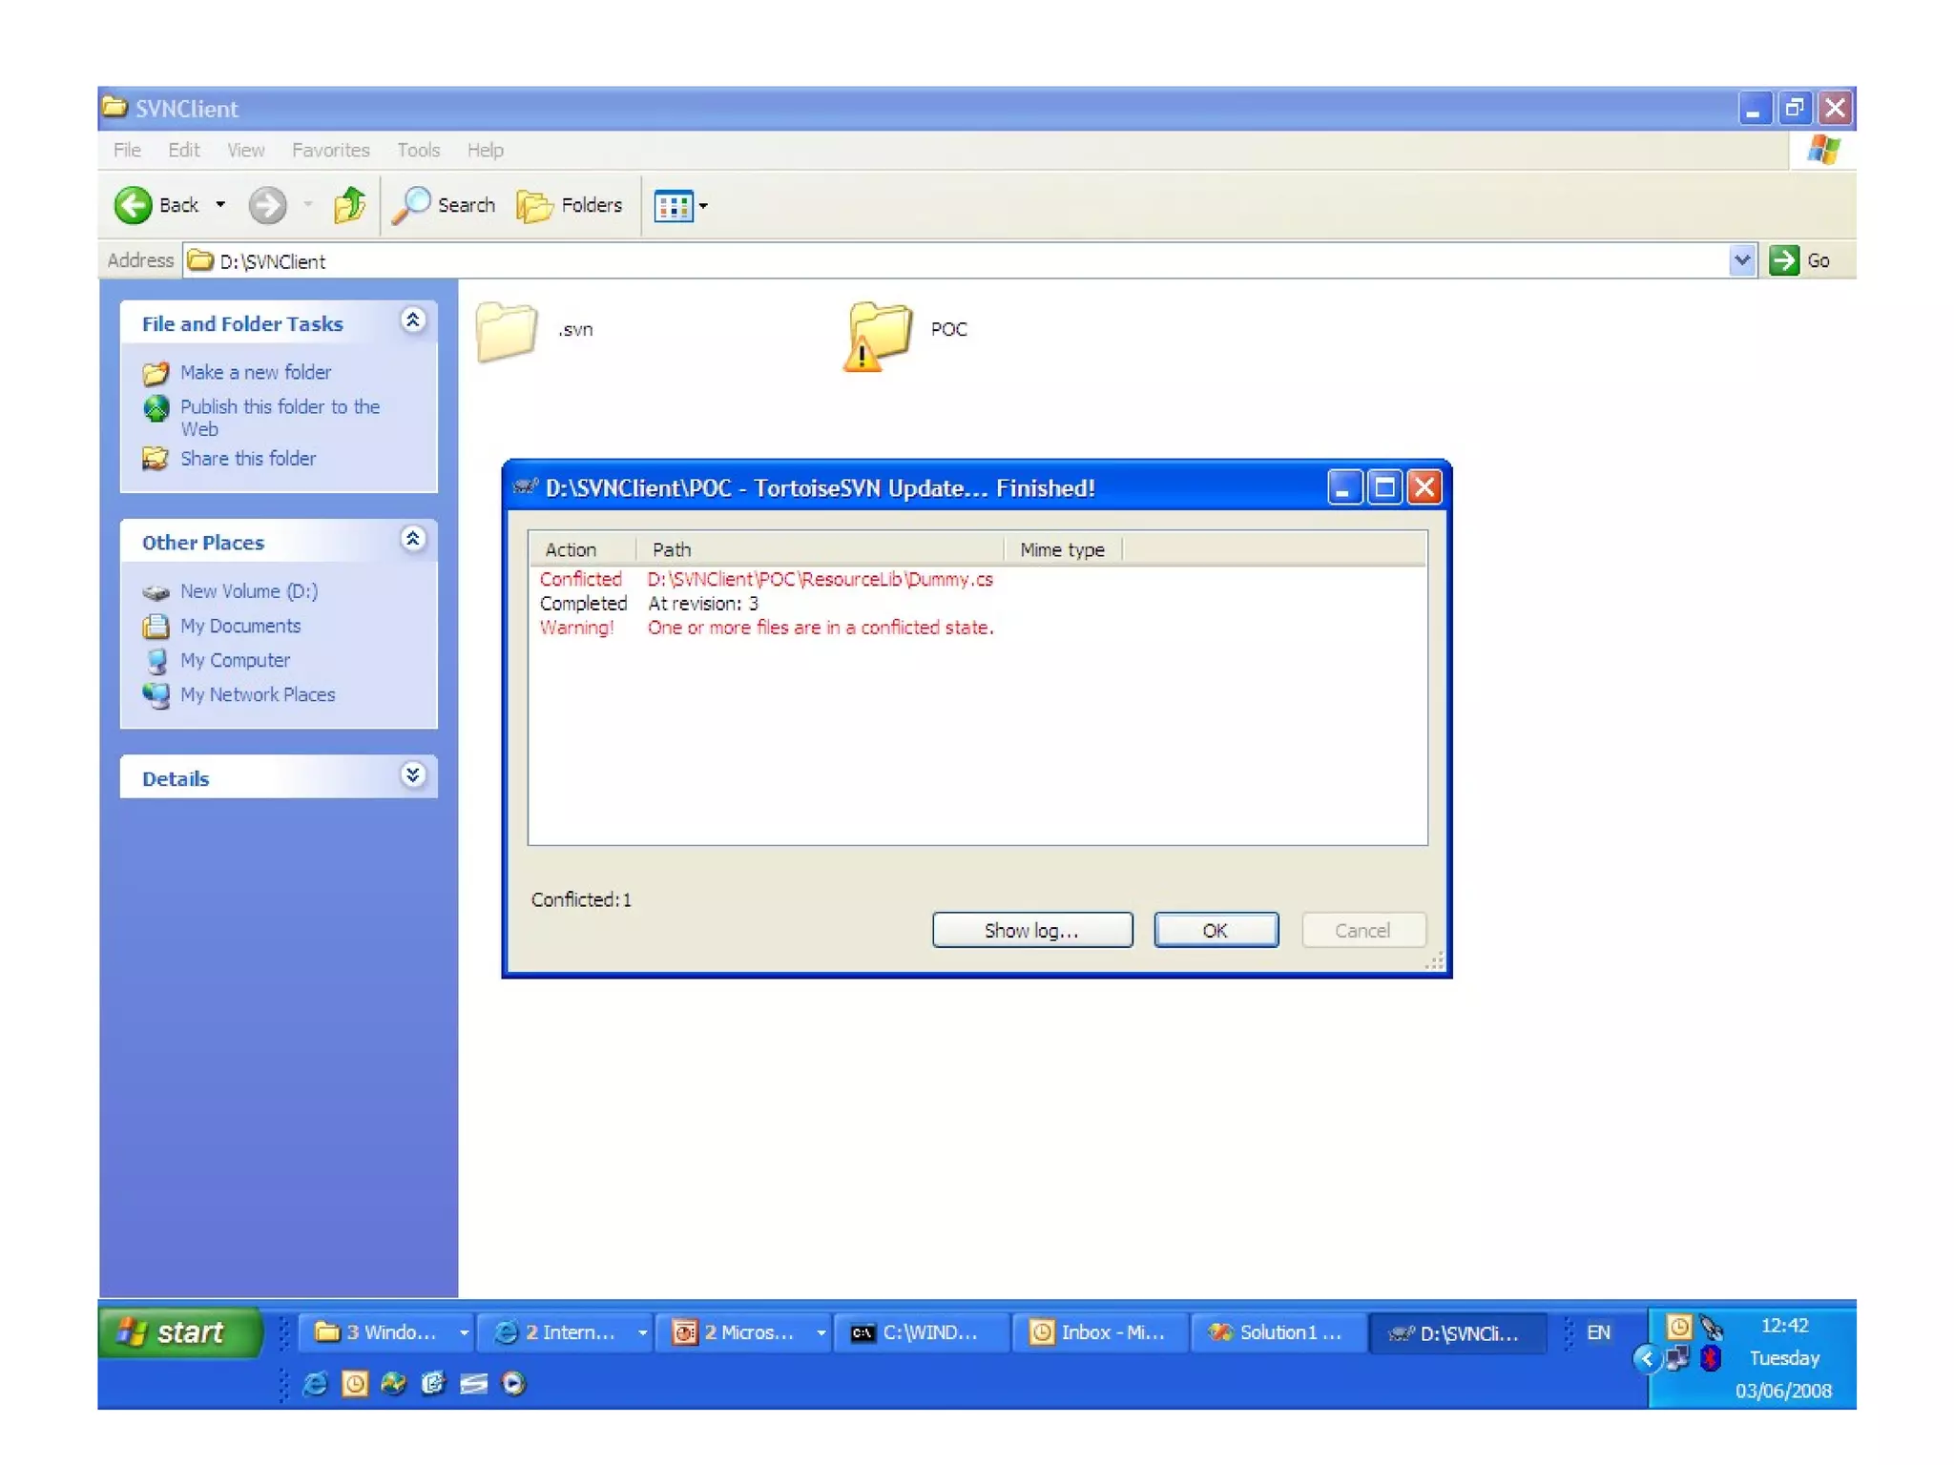The width and height of the screenshot is (1954, 1465).
Task: Click the Up one level folder icon
Action: point(349,205)
